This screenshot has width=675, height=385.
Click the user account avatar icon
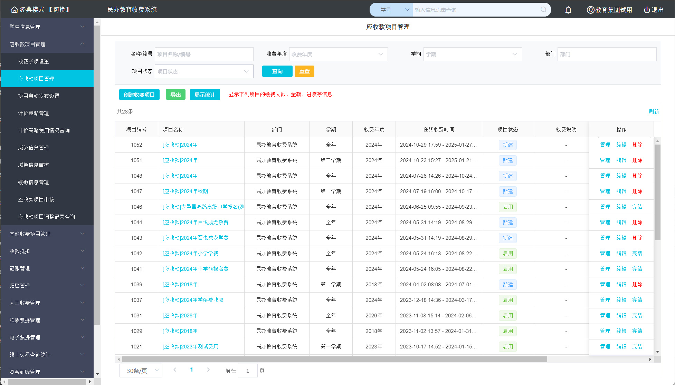click(x=590, y=10)
